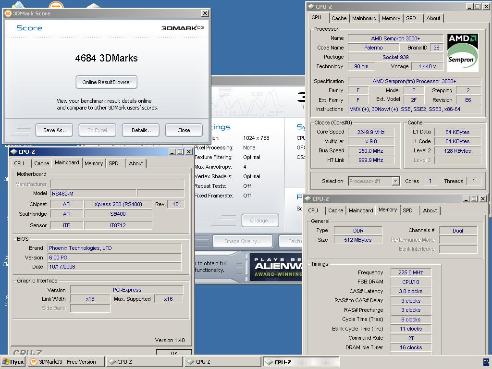Screen dimensions: 492x369
Task: Click the 10/17/2006 BIOS date
Action: (x=114, y=267)
